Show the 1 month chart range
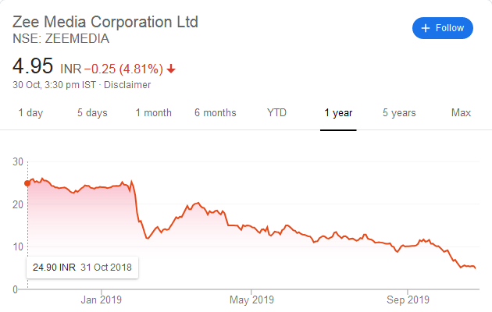This screenshot has width=492, height=312. [153, 113]
